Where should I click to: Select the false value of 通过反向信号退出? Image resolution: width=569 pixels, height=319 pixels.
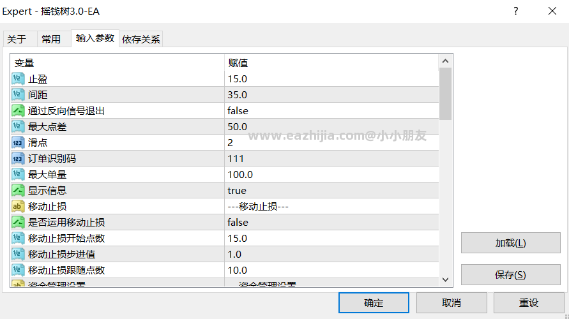pyautogui.click(x=238, y=111)
